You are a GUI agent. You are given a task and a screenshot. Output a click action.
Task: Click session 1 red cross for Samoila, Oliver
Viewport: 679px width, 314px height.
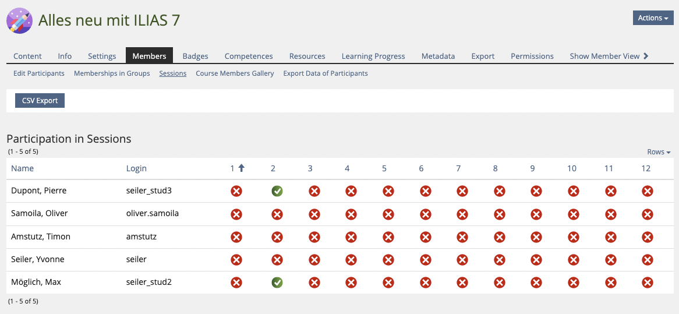coord(236,214)
